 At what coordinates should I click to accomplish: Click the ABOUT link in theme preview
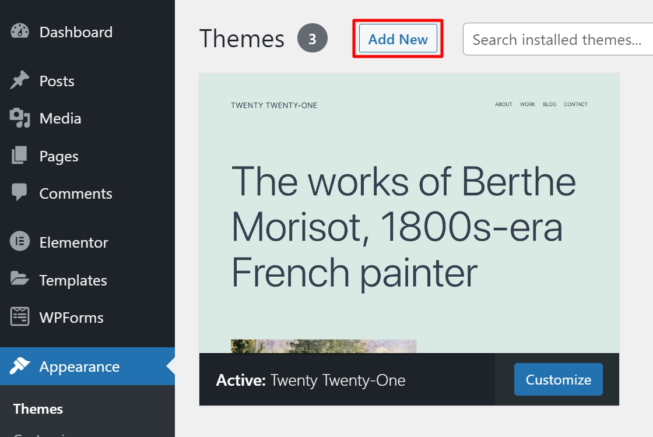coord(504,104)
